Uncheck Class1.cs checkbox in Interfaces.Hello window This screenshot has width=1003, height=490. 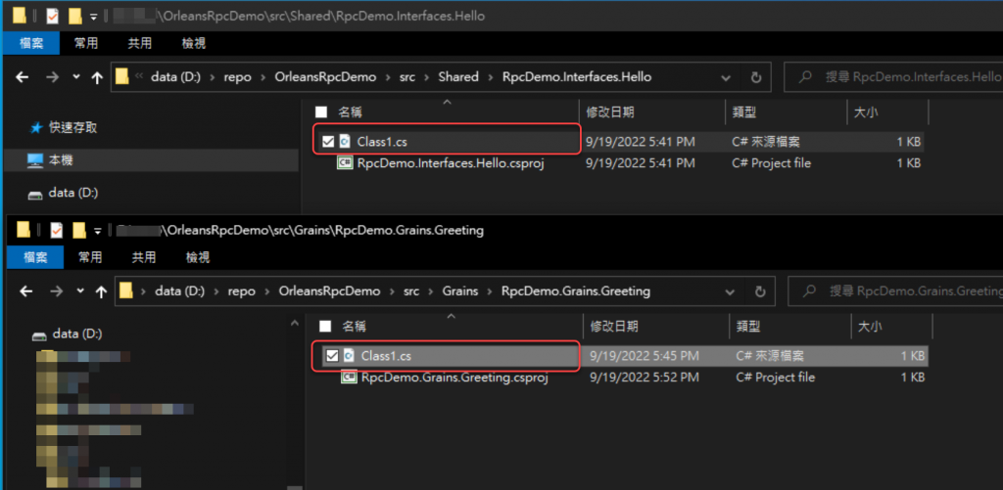328,141
